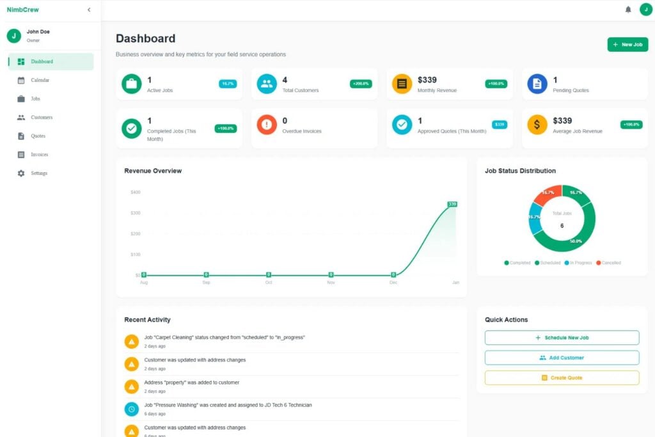Open the Quotes page from sidebar

click(x=51, y=136)
